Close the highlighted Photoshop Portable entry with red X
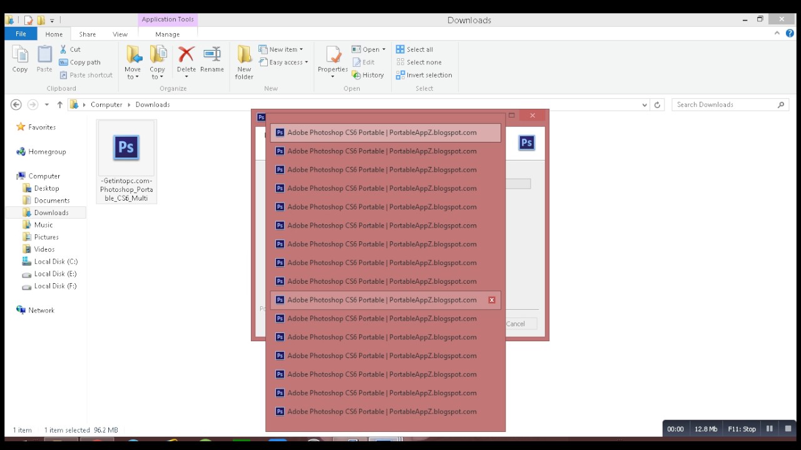Viewport: 801px width, 450px height. point(492,300)
